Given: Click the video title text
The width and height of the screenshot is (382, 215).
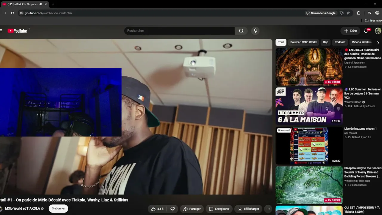Looking at the screenshot, I should tap(64, 200).
